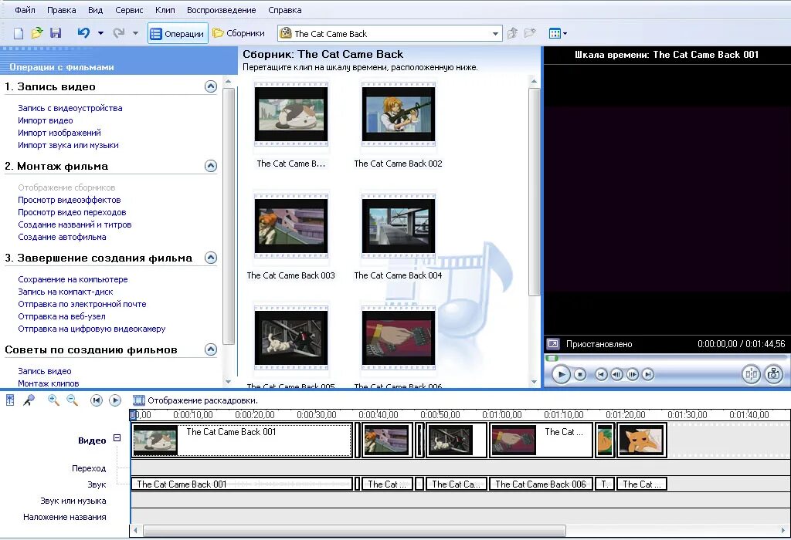
Task: Click the Narrate Timeline microphone icon
Action: [29, 400]
